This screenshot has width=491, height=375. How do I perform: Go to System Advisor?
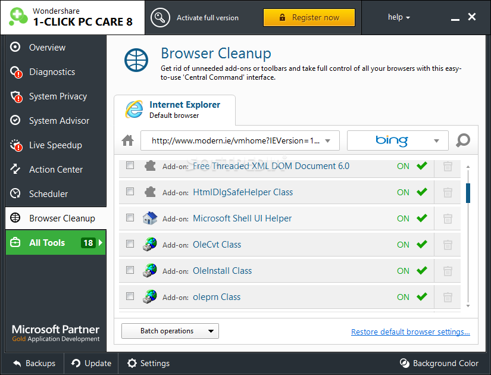point(56,121)
